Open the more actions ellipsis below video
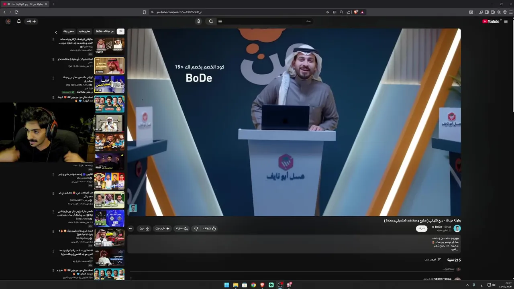 click(131, 228)
